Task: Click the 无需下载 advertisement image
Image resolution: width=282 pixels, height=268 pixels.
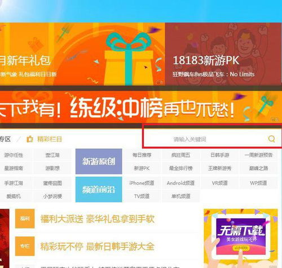Action: (241, 238)
